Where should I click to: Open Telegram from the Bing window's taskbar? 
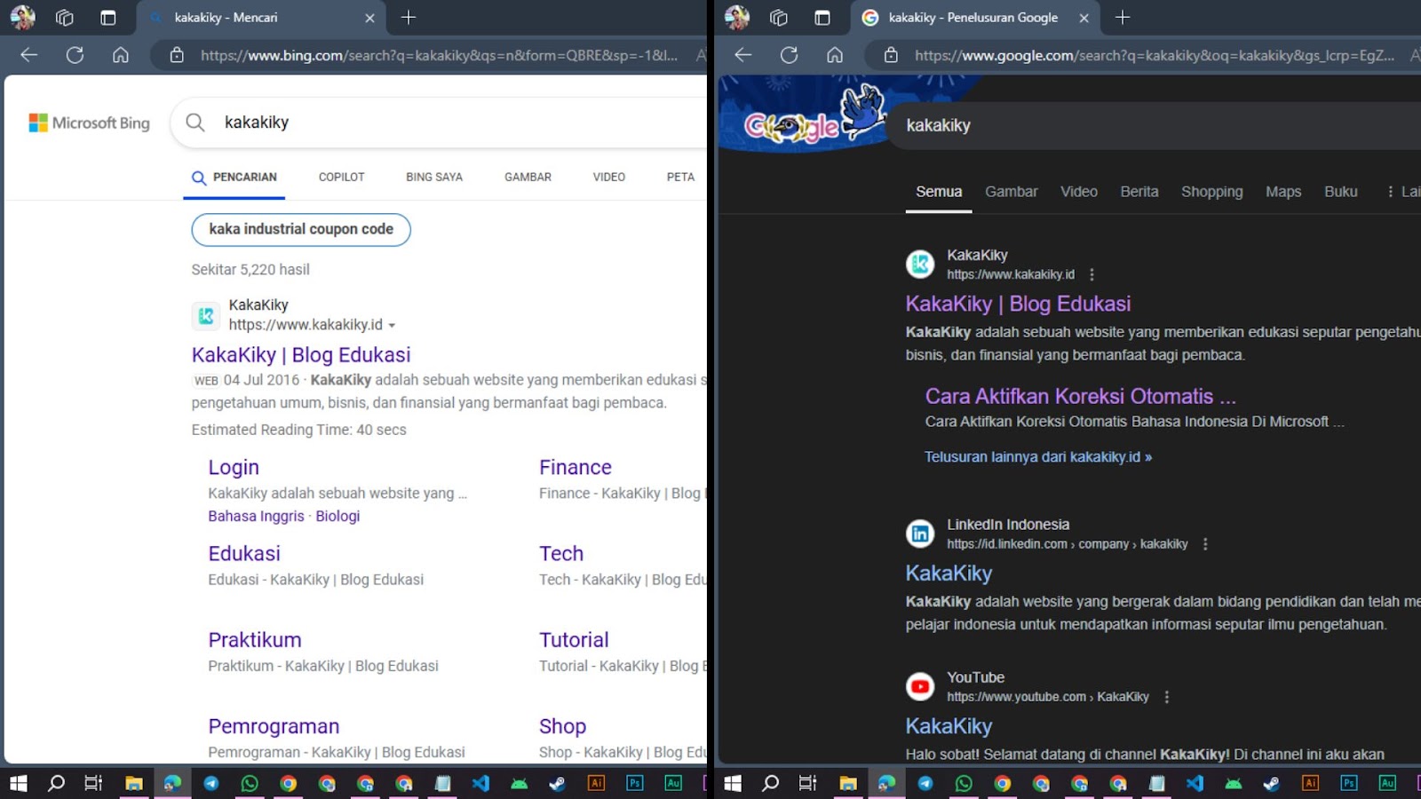coord(210,783)
